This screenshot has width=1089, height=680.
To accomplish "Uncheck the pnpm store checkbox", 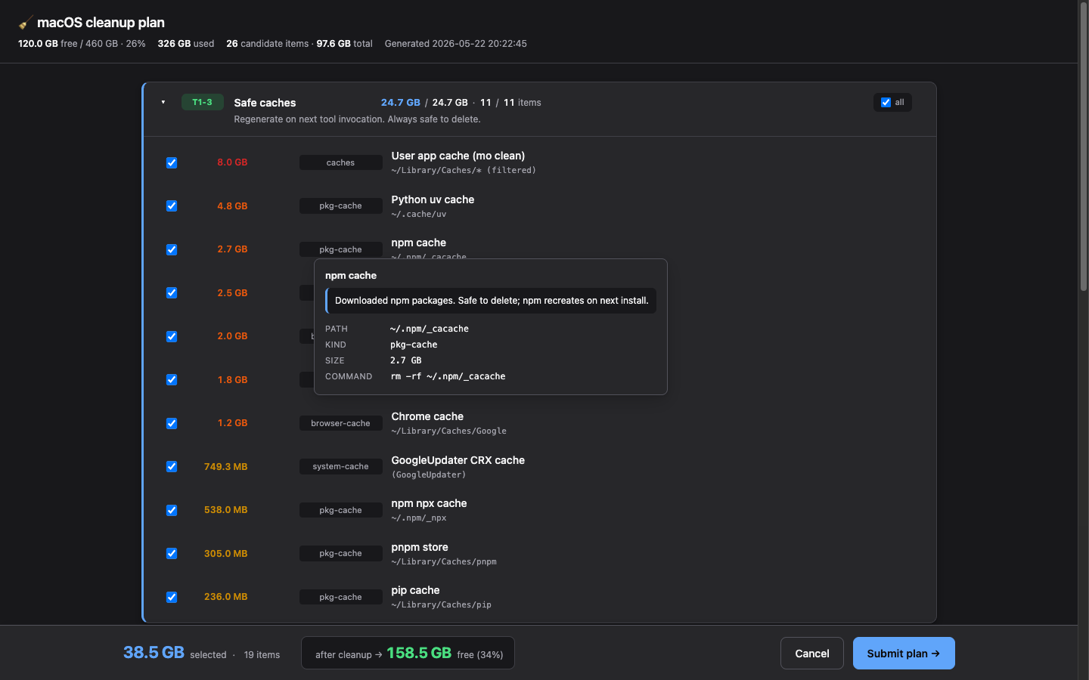I will coord(172,553).
